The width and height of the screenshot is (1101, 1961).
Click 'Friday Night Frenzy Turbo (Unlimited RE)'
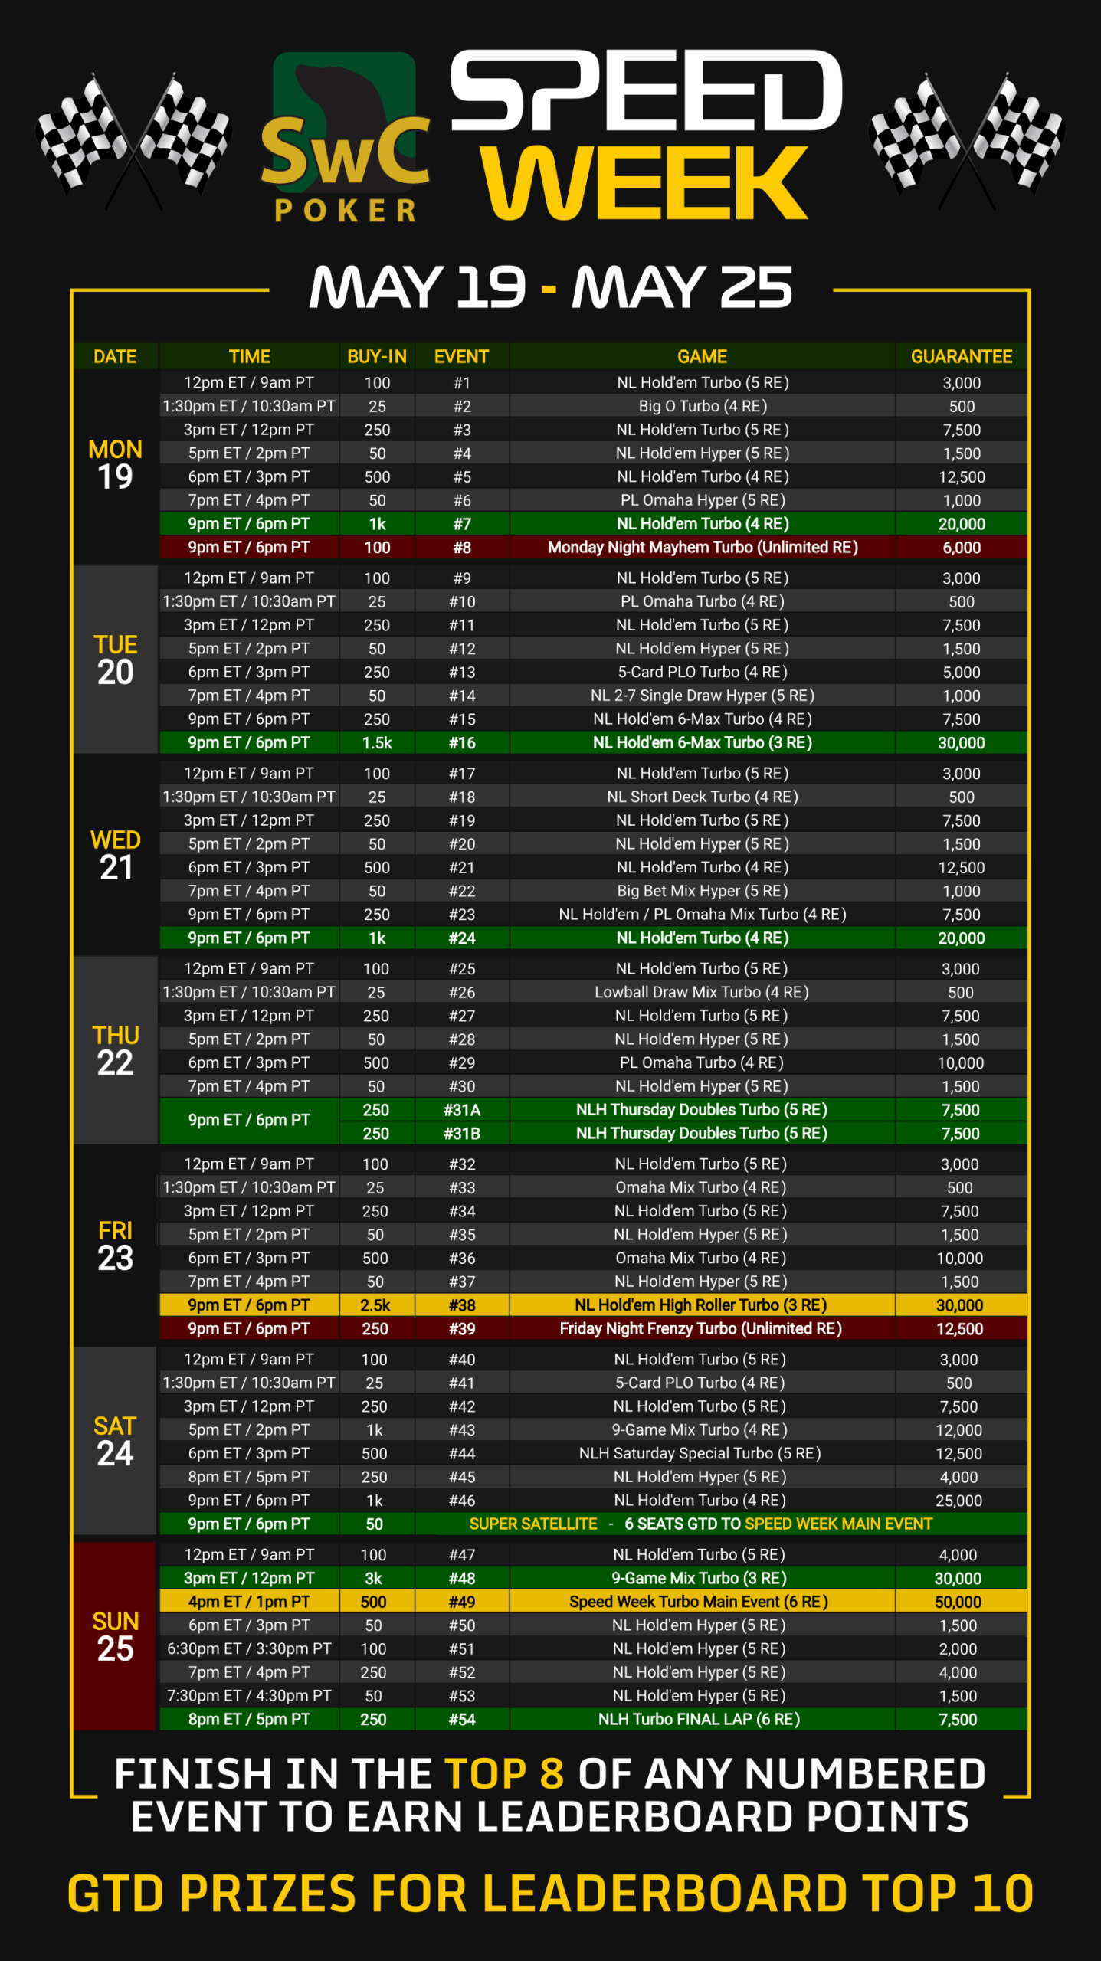click(701, 1328)
